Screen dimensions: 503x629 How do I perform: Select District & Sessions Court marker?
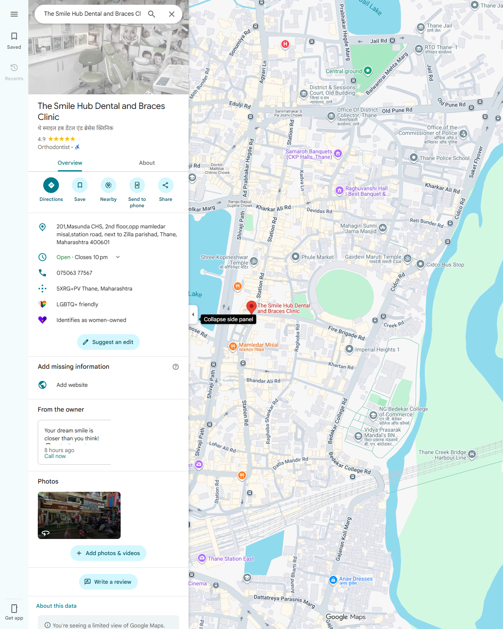[304, 94]
